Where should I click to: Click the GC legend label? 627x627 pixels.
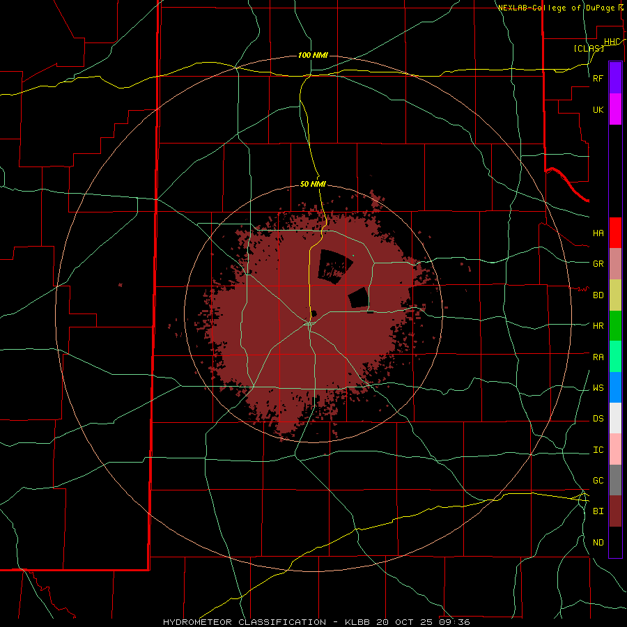coord(598,480)
